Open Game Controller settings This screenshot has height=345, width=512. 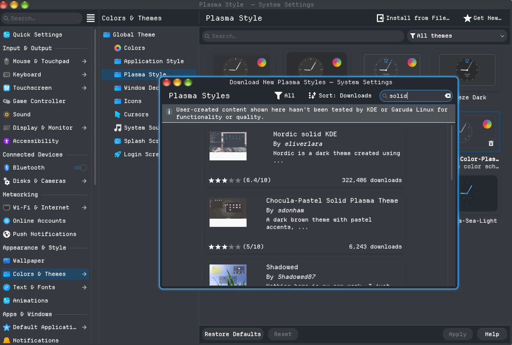(x=39, y=101)
